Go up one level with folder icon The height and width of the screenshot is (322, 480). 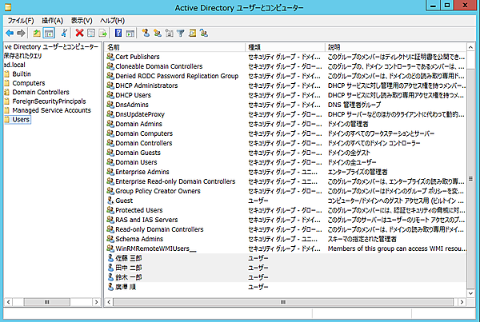pos(37,33)
